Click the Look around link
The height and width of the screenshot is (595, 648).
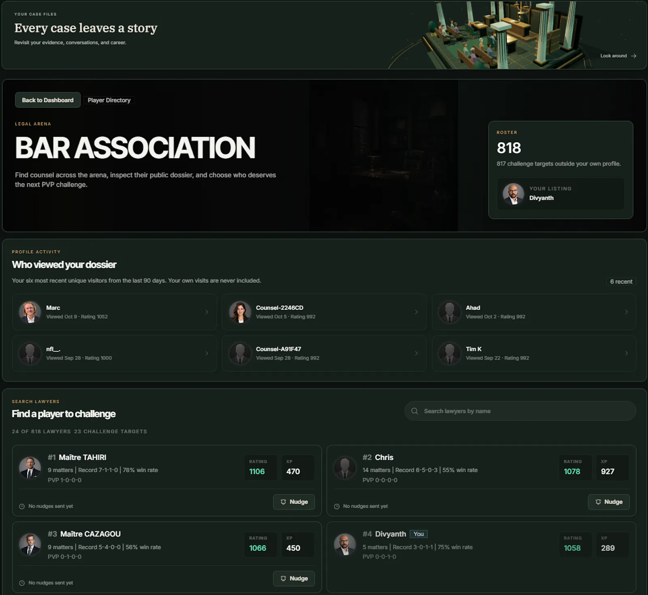[x=618, y=56]
